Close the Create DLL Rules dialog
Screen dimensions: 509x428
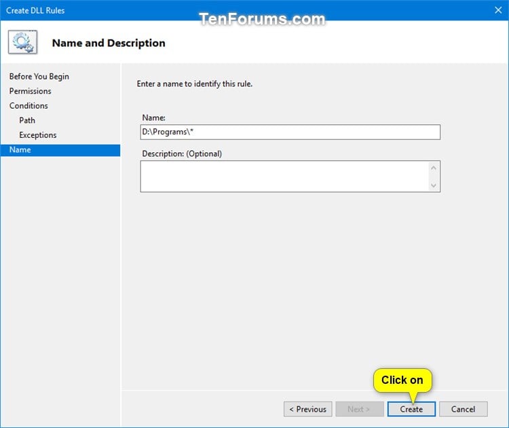point(498,10)
